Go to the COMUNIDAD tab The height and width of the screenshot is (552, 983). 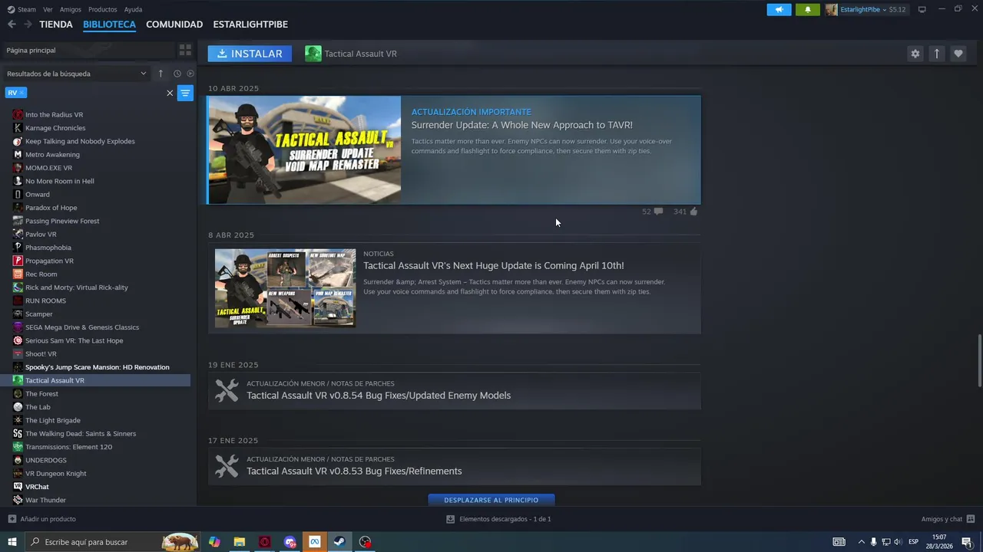pyautogui.click(x=174, y=25)
